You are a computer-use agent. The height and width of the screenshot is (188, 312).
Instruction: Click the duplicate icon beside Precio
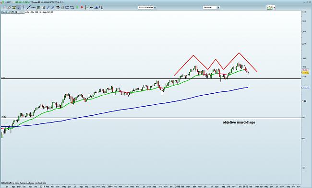12,12
